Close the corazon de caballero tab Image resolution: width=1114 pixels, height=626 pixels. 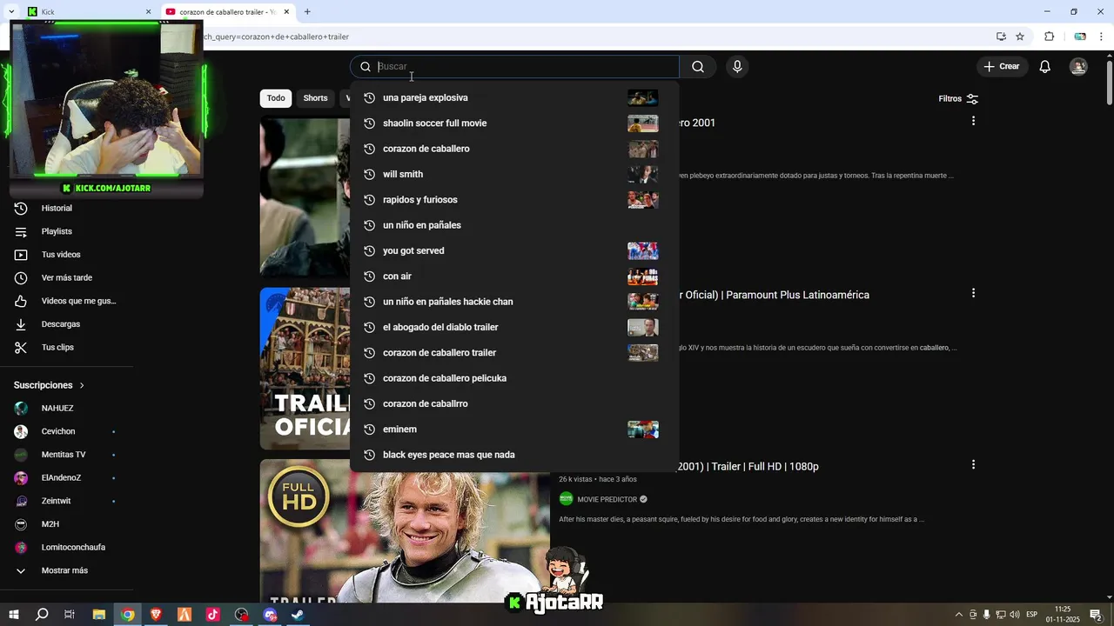click(x=286, y=12)
